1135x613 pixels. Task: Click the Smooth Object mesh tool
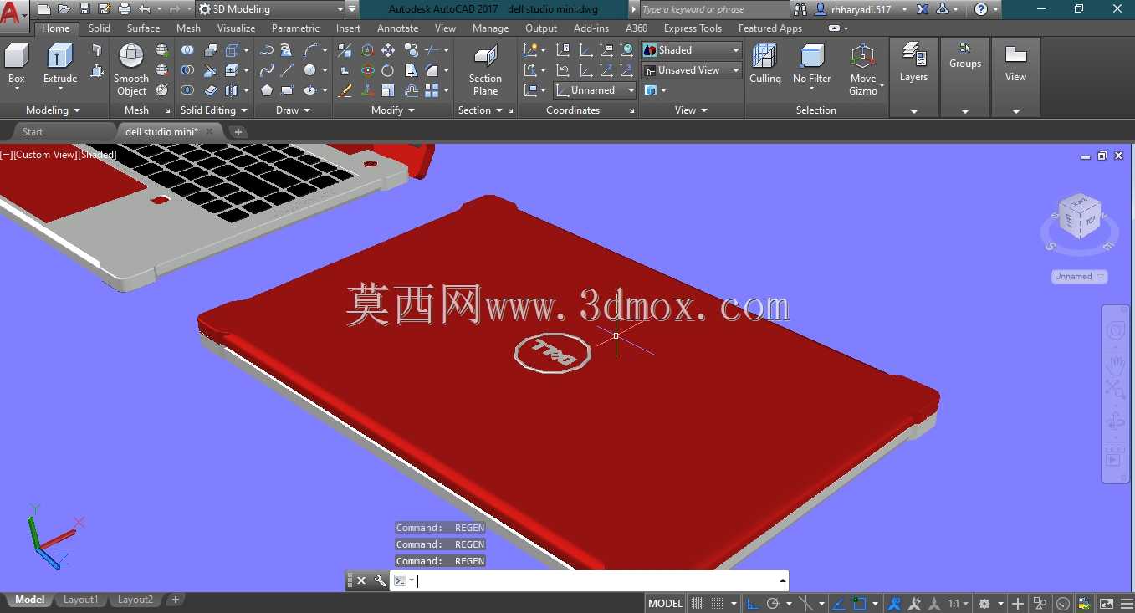tap(131, 70)
